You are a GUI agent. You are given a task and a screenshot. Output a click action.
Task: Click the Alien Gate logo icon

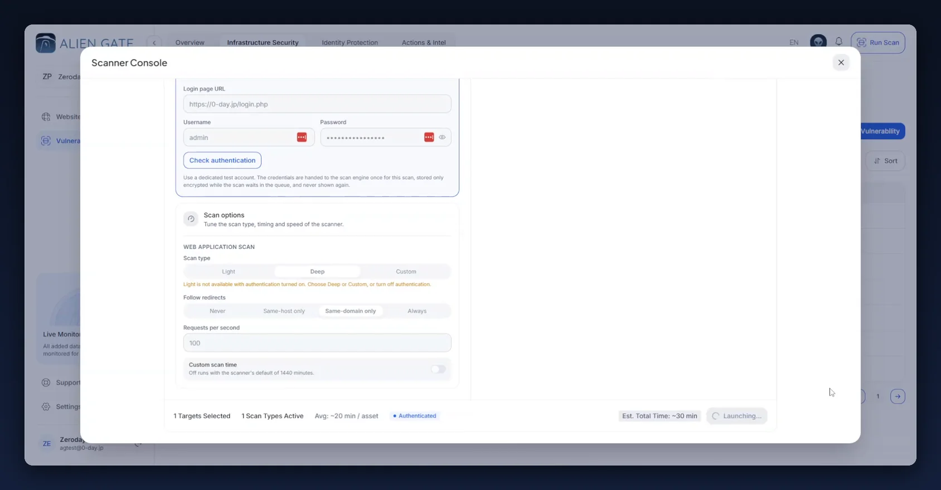46,43
